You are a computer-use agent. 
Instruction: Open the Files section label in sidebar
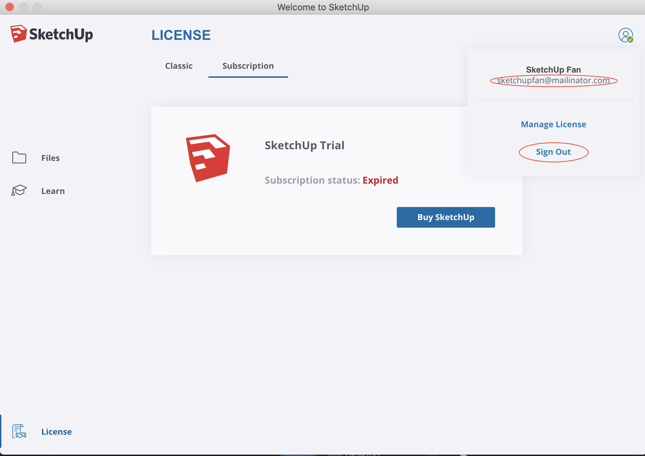(51, 158)
